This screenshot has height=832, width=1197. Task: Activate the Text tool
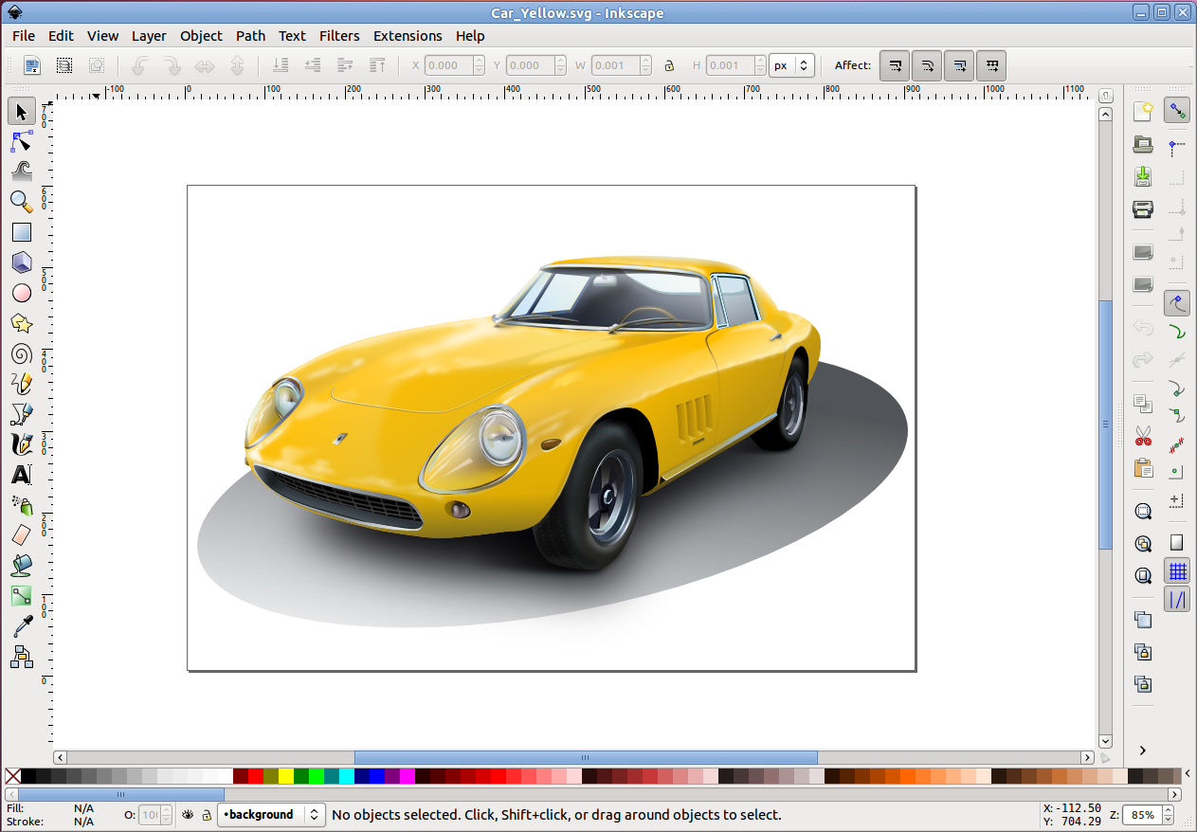21,475
